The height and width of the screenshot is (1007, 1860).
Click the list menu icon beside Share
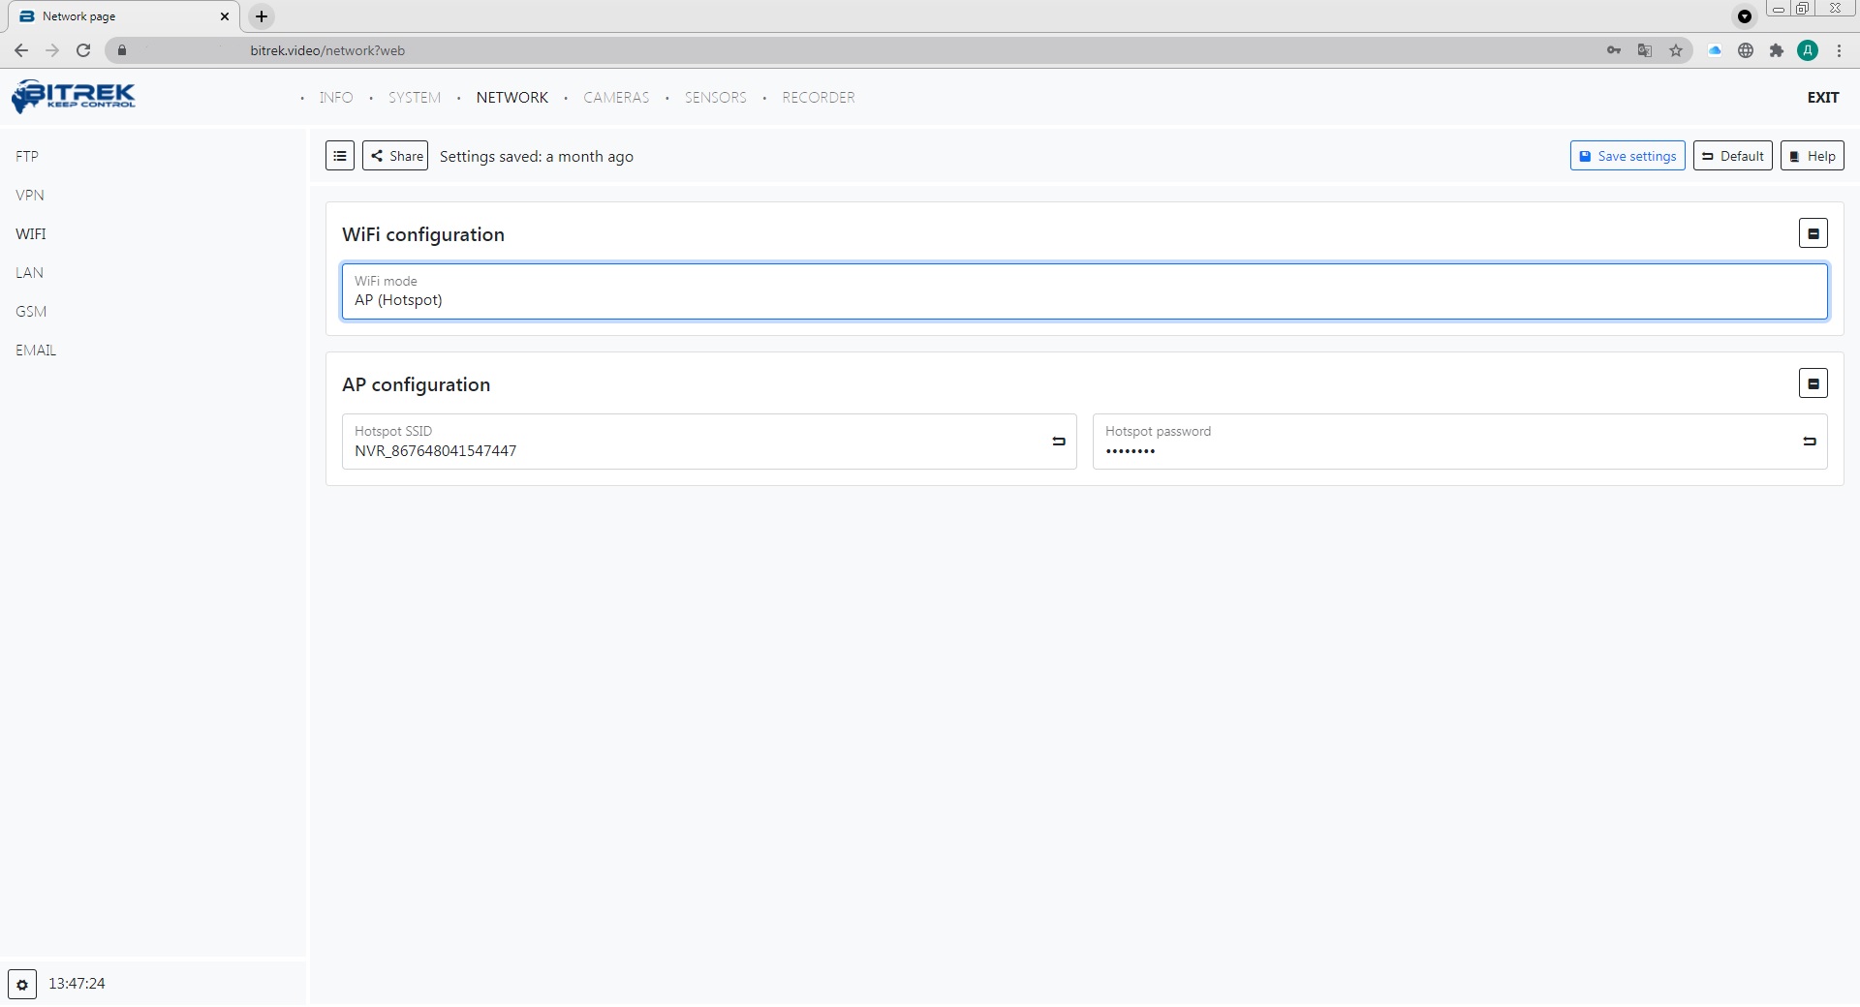[x=340, y=156]
